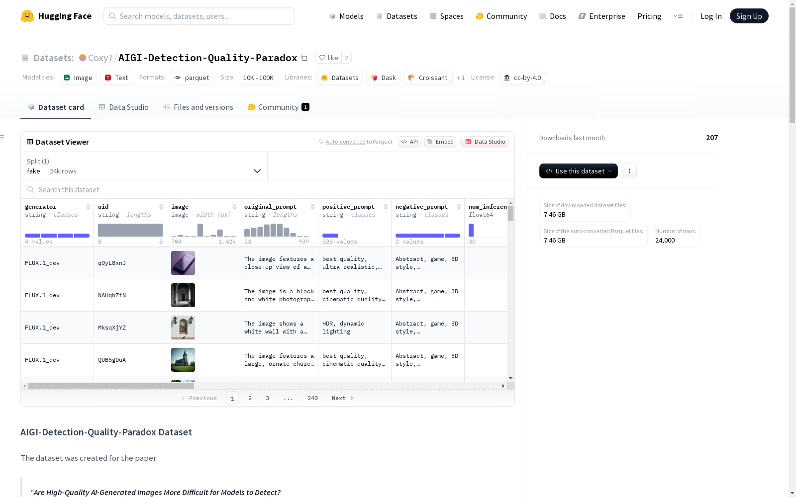This screenshot has width=796, height=497.
Task: Click the like count number 2
Action: [347, 58]
